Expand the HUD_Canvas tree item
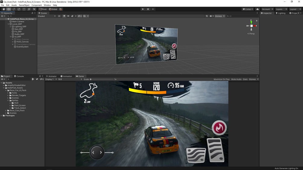Viewport: 303px width, 170px height. tap(13, 42)
